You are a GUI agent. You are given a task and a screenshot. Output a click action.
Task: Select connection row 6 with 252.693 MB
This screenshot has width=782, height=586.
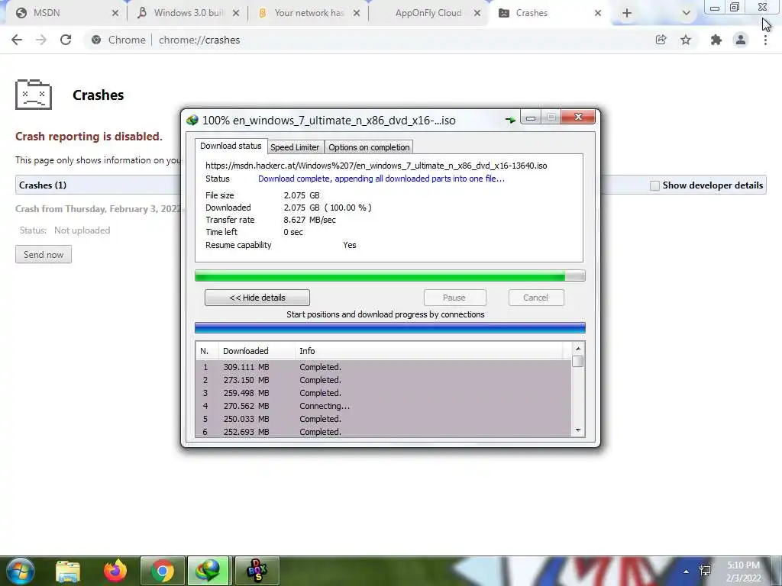coord(383,432)
